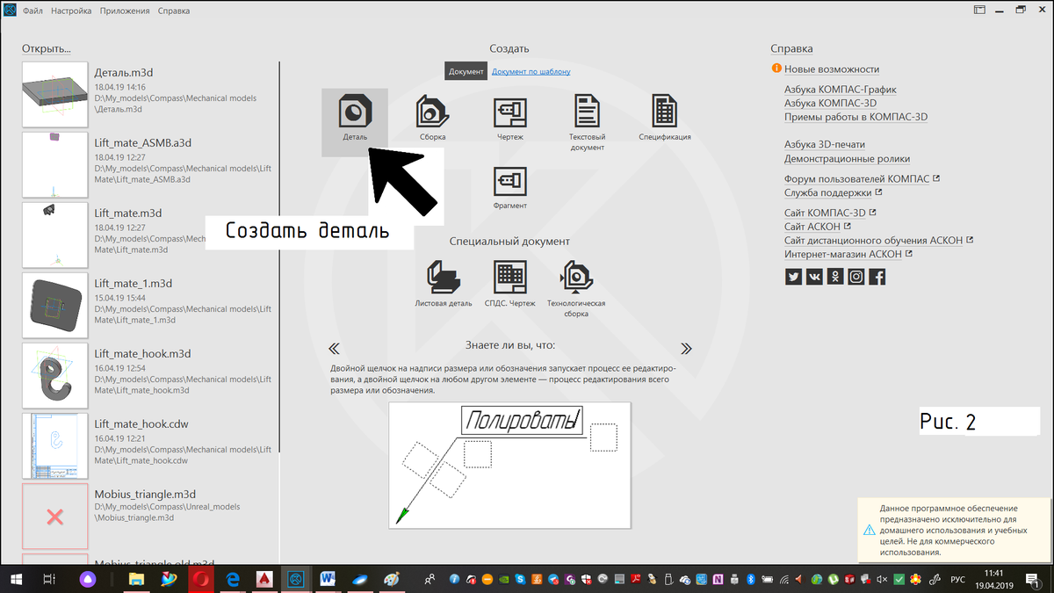Create a Технологическая сборка document
This screenshot has height=593, width=1054.
(x=576, y=289)
